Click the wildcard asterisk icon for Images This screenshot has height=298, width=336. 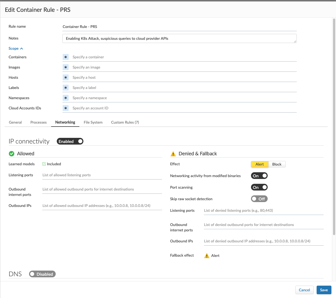pyautogui.click(x=66, y=67)
